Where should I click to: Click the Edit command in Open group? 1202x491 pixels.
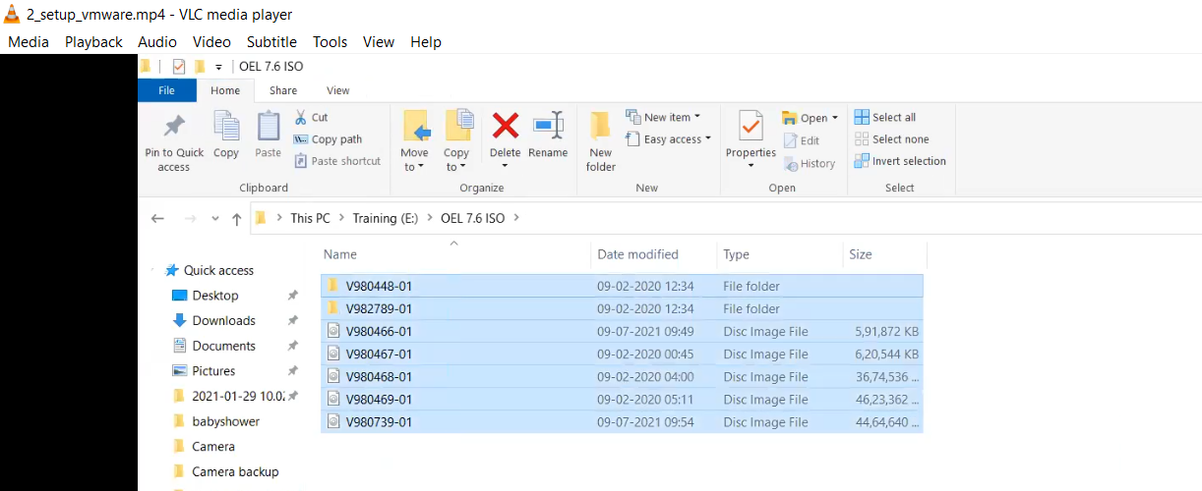[x=802, y=140]
